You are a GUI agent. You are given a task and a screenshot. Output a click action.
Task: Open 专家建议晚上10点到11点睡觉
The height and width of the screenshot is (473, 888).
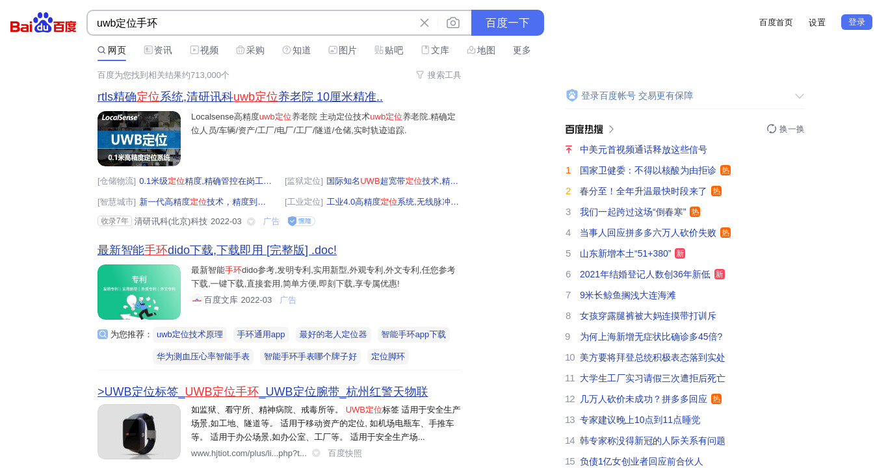640,420
